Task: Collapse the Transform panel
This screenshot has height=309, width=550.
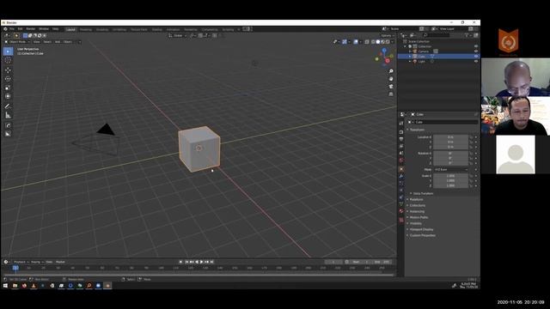Action: pos(416,130)
